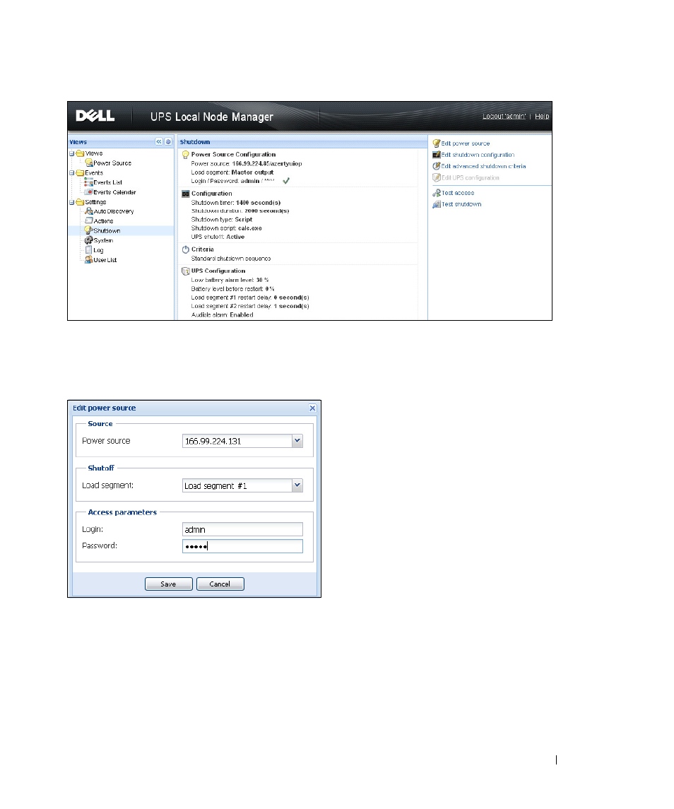Open the Help link
Image resolution: width=674 pixels, height=809 pixels.
point(542,117)
